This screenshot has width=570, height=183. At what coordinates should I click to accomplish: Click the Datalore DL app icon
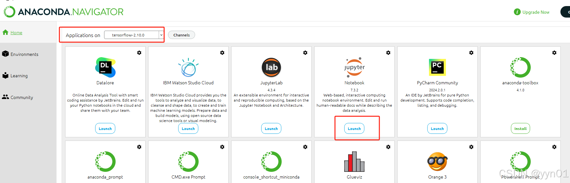[105, 67]
